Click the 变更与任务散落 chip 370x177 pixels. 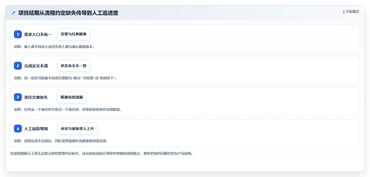point(74,34)
